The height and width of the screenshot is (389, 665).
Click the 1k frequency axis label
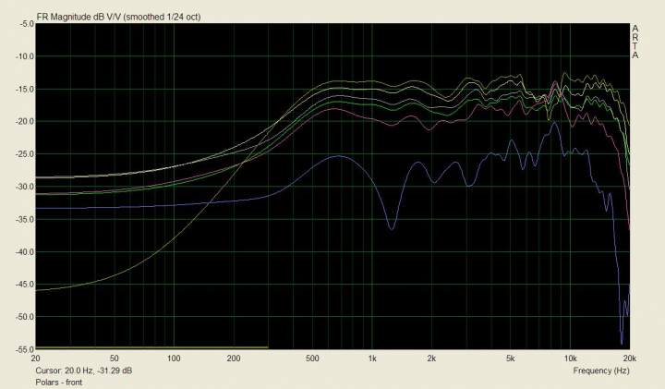(x=372, y=357)
